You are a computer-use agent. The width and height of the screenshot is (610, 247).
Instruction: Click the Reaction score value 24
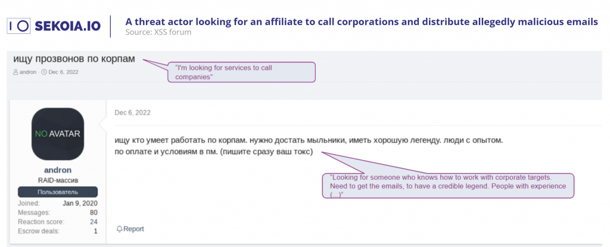94,222
